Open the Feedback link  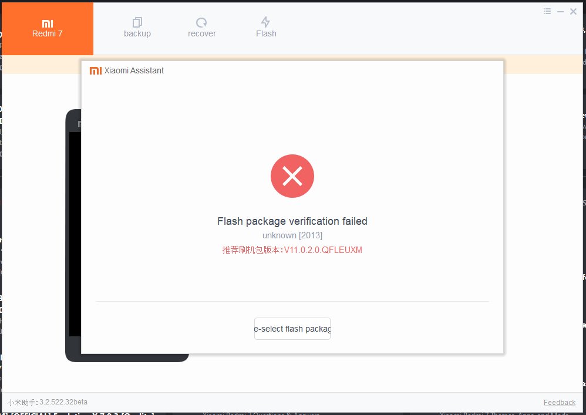click(x=560, y=402)
